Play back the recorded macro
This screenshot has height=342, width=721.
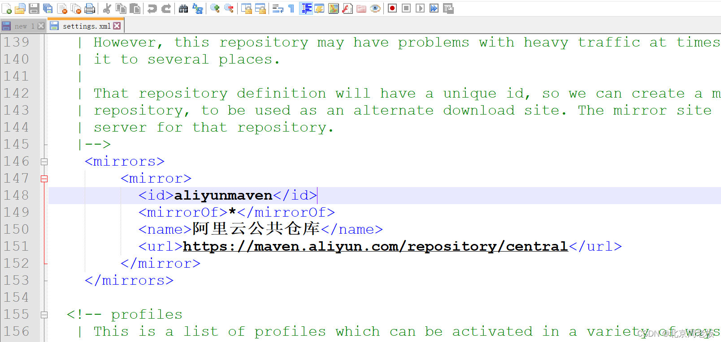(x=420, y=9)
